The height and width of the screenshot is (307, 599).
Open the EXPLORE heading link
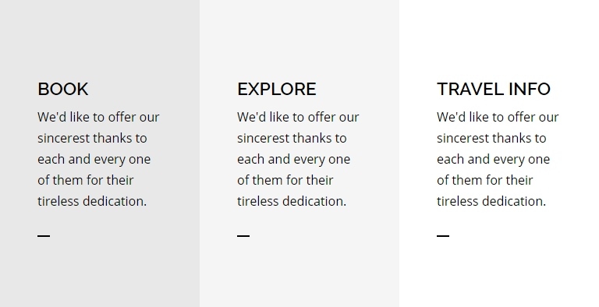pos(277,89)
